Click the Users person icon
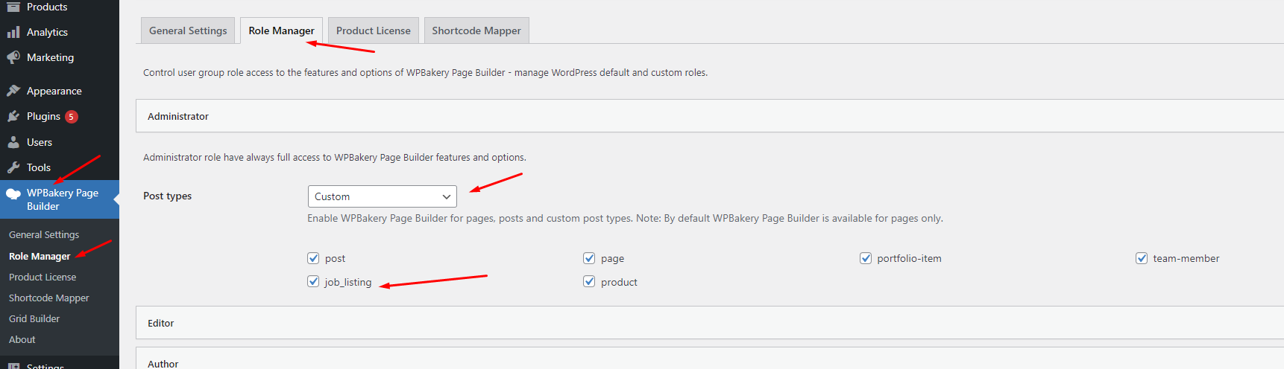Screen dimensions: 1284x369 tap(13, 142)
